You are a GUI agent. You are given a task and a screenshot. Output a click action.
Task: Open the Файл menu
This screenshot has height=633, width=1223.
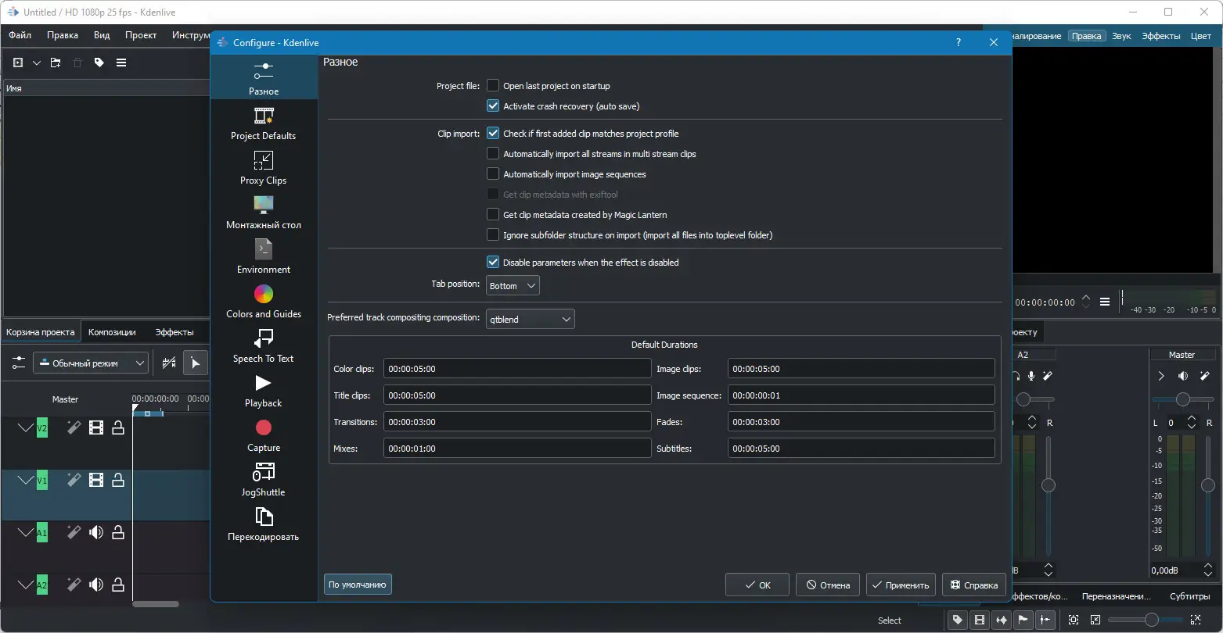pos(20,35)
